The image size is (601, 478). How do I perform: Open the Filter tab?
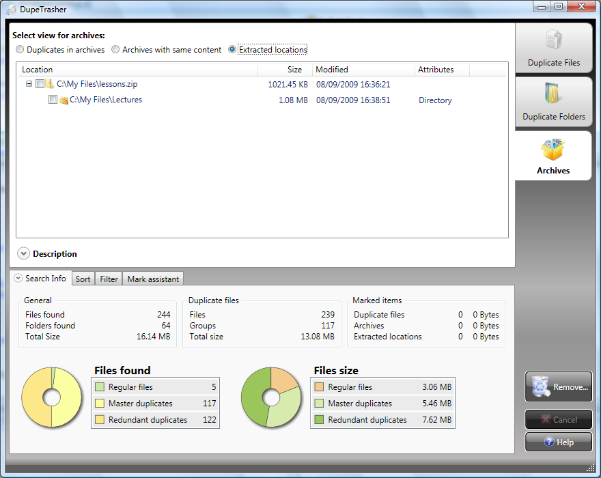[x=109, y=279]
